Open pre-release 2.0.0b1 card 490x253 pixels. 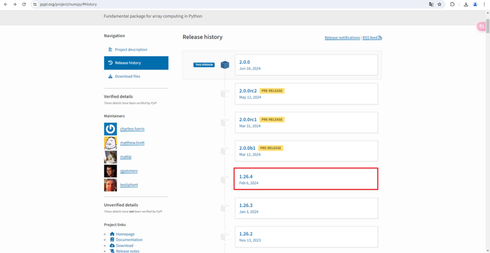tap(306, 151)
